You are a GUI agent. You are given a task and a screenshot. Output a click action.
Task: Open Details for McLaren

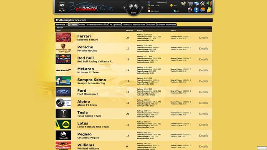[x=204, y=70]
